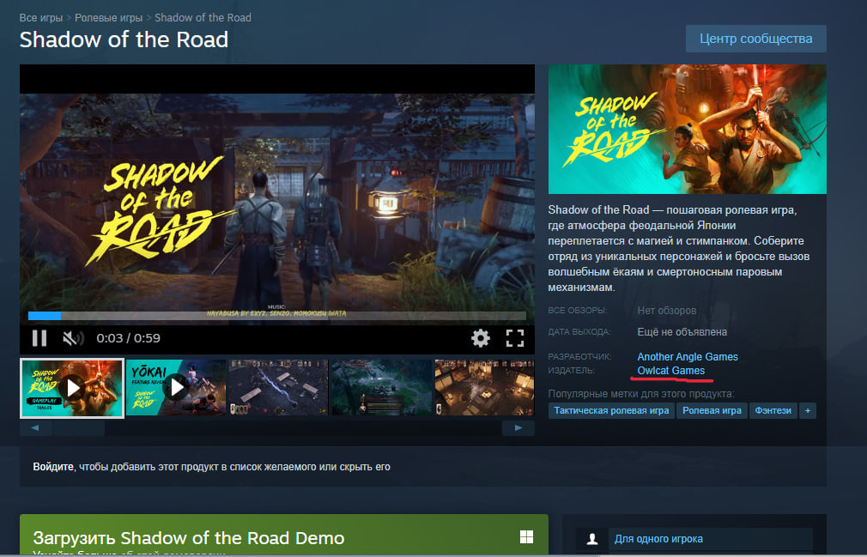Select the Тактическая ролевая игра tag
Viewport: 867px width, 557px height.
point(611,410)
